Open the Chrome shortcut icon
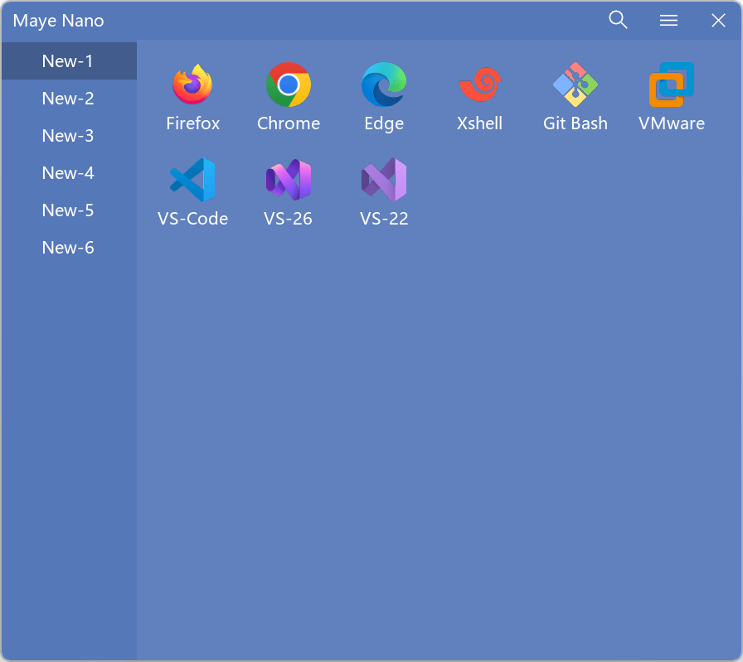This screenshot has width=743, height=662. pos(288,85)
